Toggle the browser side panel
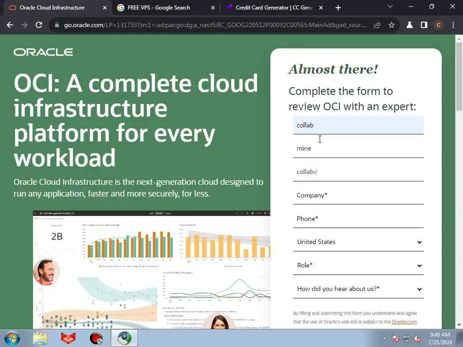 [x=424, y=25]
